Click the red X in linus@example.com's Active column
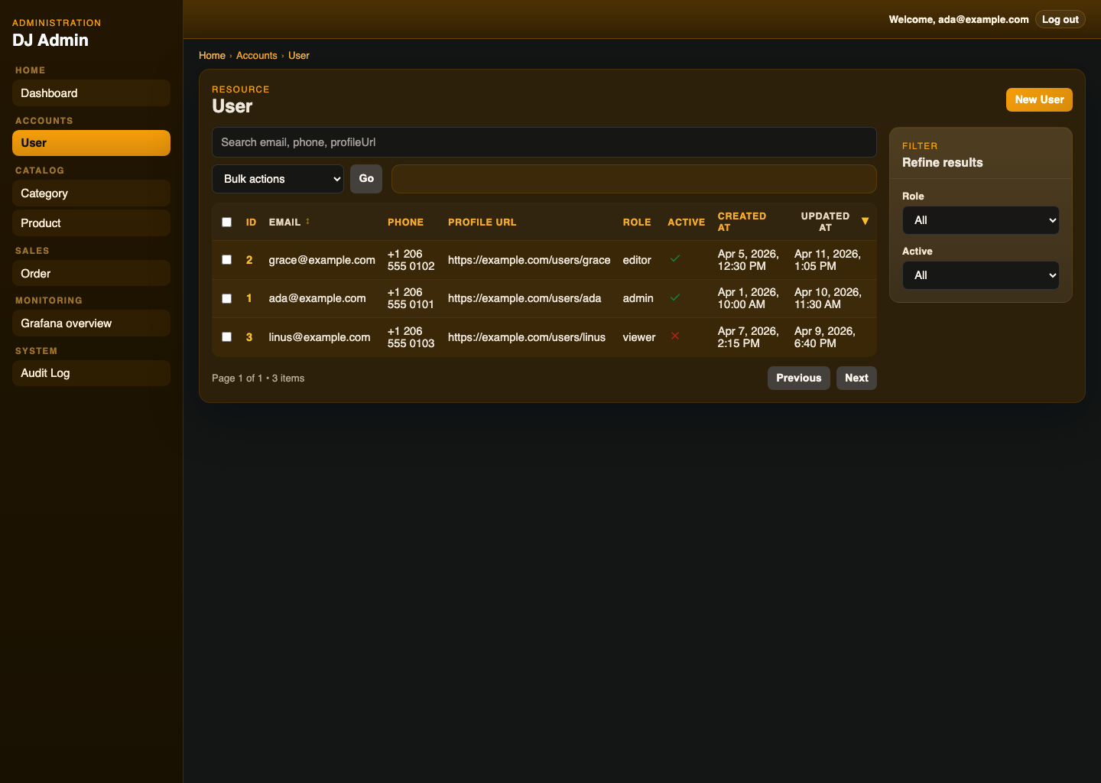The width and height of the screenshot is (1101, 783). 675,336
